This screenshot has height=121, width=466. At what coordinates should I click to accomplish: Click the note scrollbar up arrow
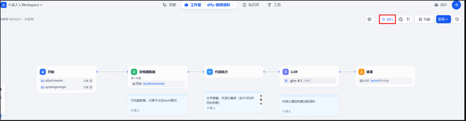(x=261, y=96)
